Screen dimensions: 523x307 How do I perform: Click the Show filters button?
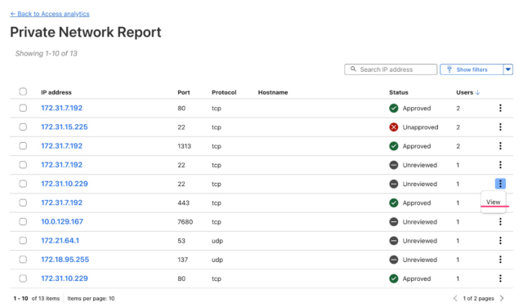pyautogui.click(x=472, y=69)
